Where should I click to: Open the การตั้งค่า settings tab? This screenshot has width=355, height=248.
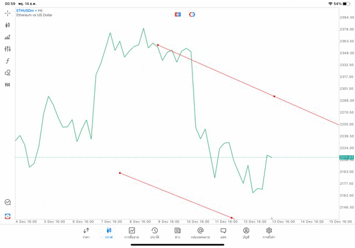269,233
